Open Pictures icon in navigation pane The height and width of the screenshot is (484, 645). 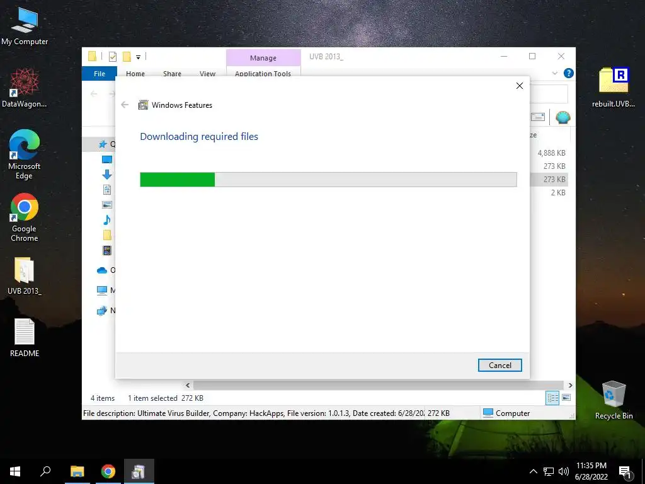click(107, 205)
